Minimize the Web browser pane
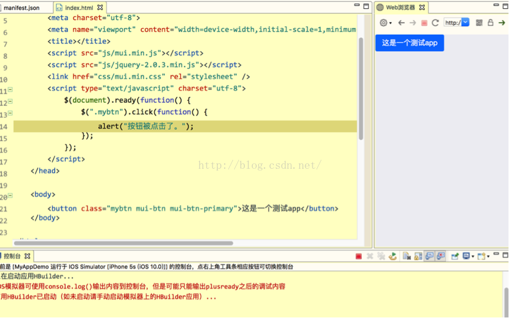Image resolution: width=509 pixels, height=318 pixels. 496,5
